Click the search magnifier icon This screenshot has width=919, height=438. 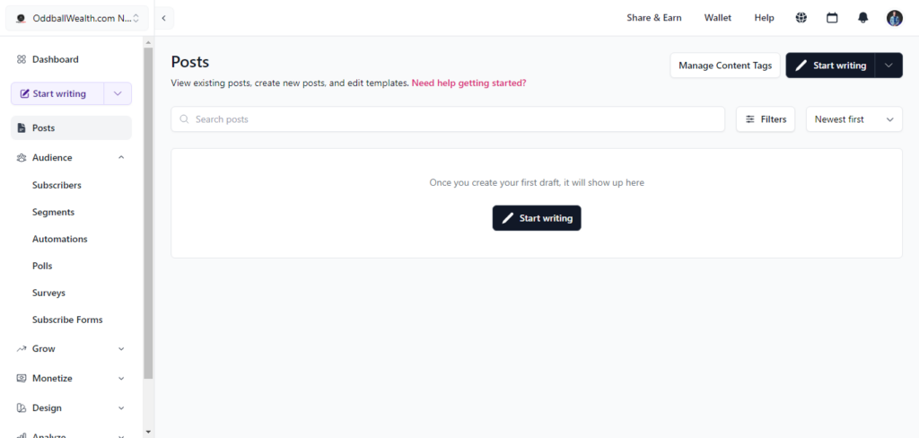(184, 119)
